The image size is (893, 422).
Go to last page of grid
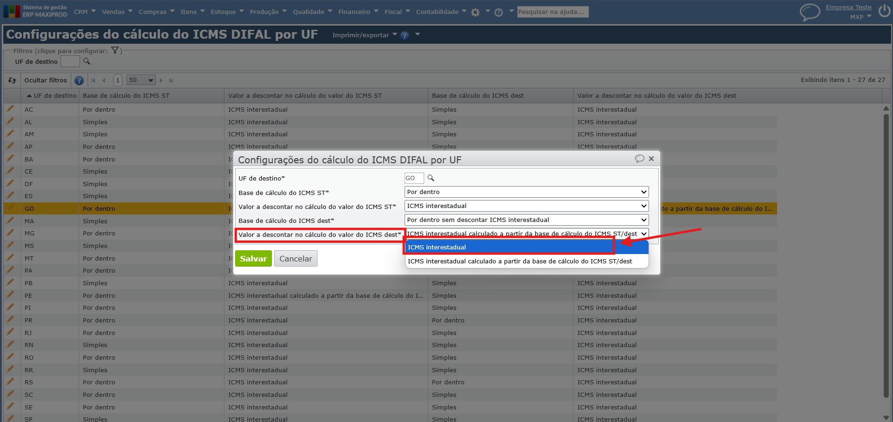tap(171, 80)
